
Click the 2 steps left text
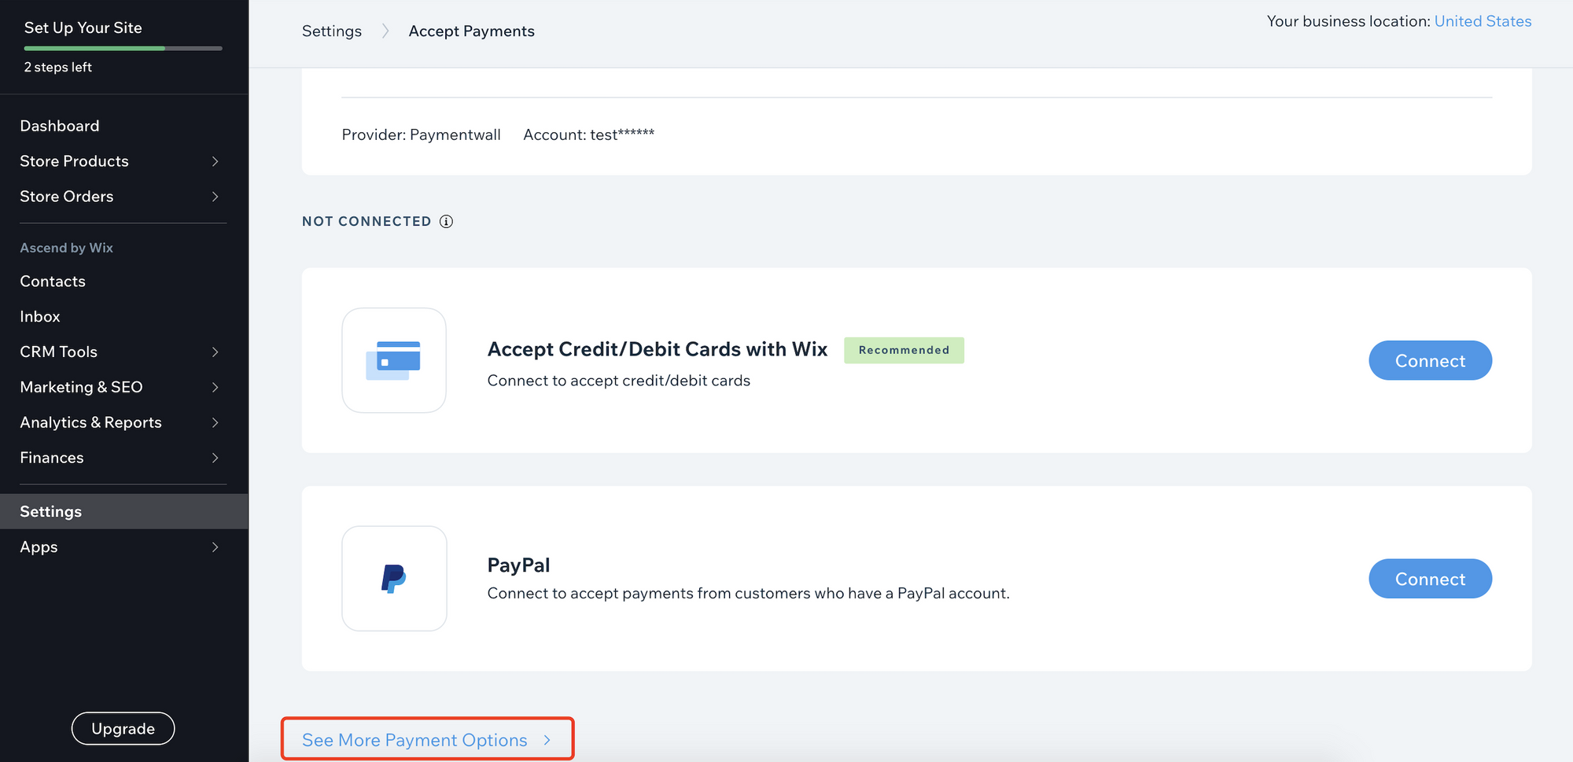pyautogui.click(x=58, y=68)
